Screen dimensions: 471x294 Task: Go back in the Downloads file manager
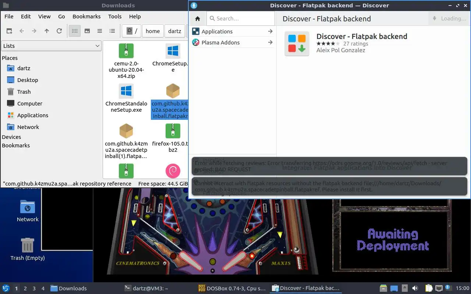point(22,31)
